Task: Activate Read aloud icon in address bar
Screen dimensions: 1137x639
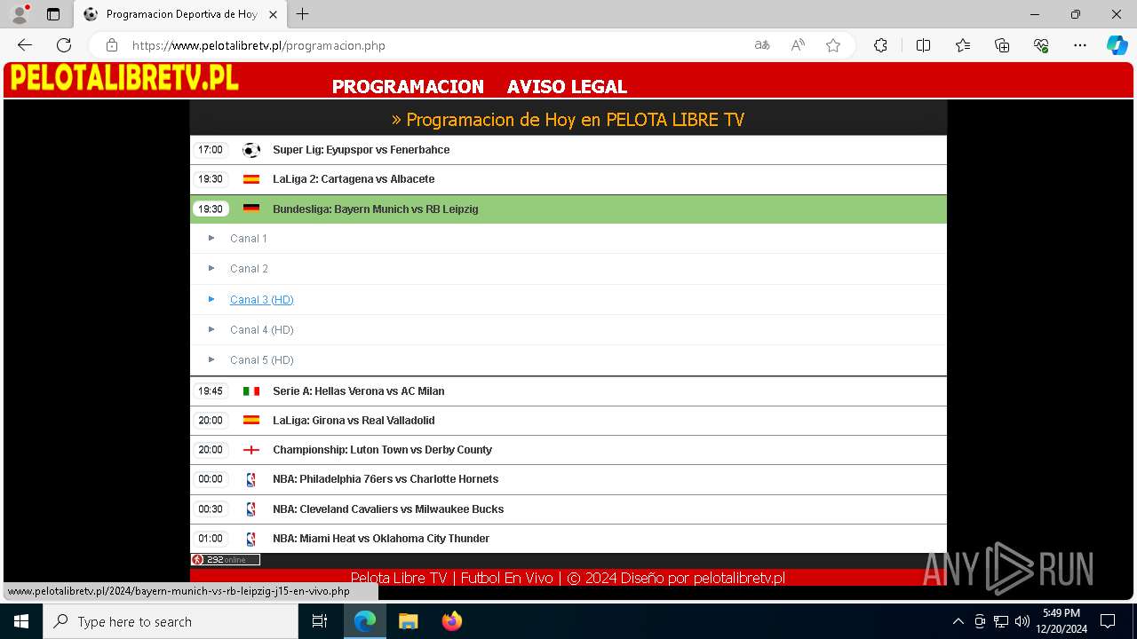Action: [798, 45]
